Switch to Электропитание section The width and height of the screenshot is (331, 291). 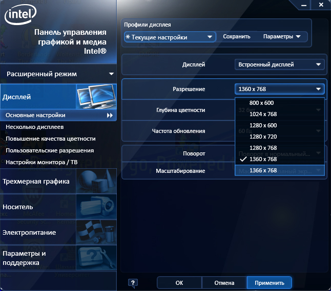point(58,232)
